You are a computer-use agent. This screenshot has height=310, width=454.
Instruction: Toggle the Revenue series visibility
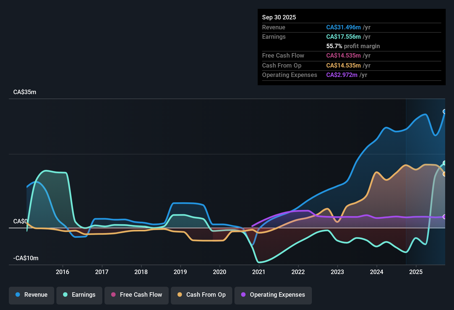click(31, 295)
